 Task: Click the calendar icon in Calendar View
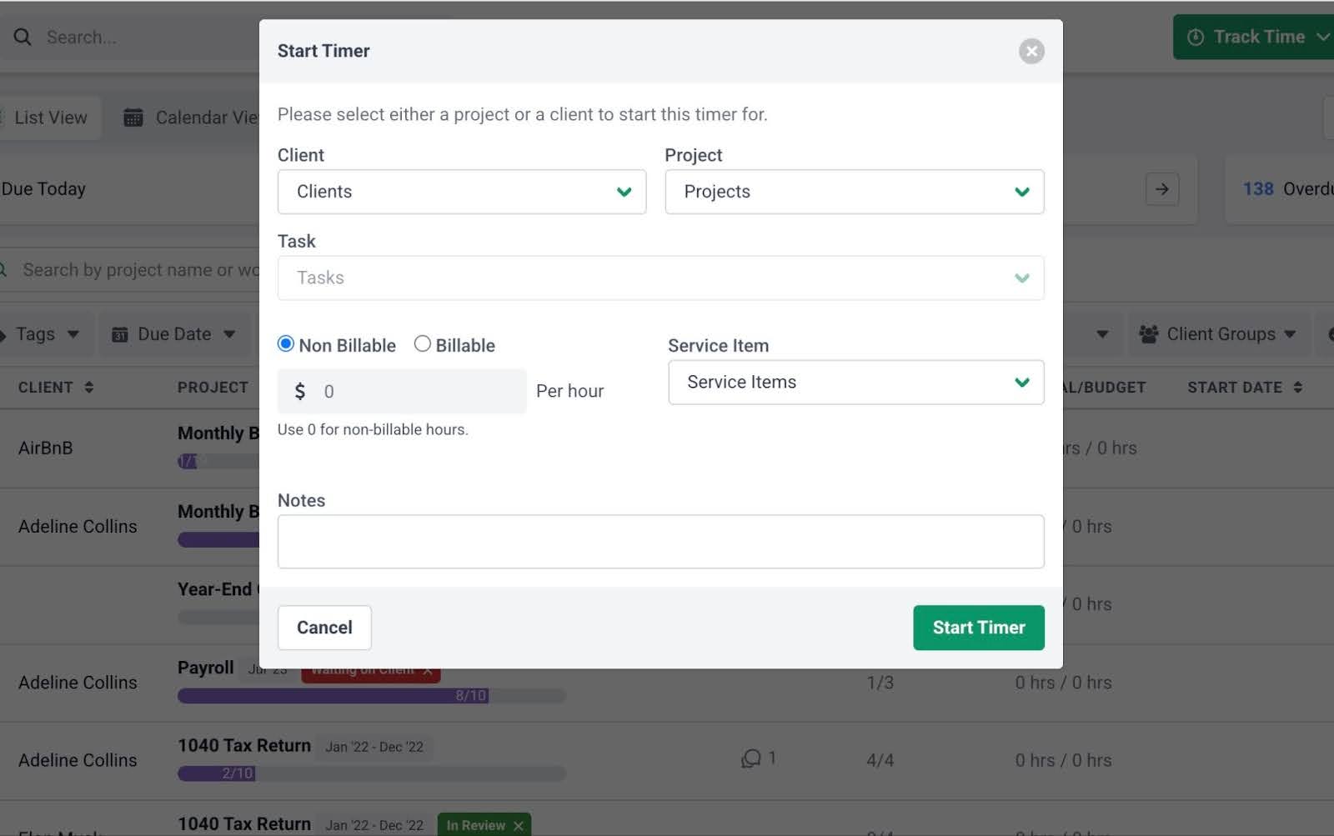133,118
